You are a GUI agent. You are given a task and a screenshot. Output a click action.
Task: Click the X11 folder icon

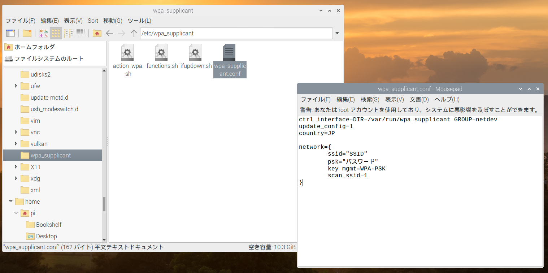point(25,167)
